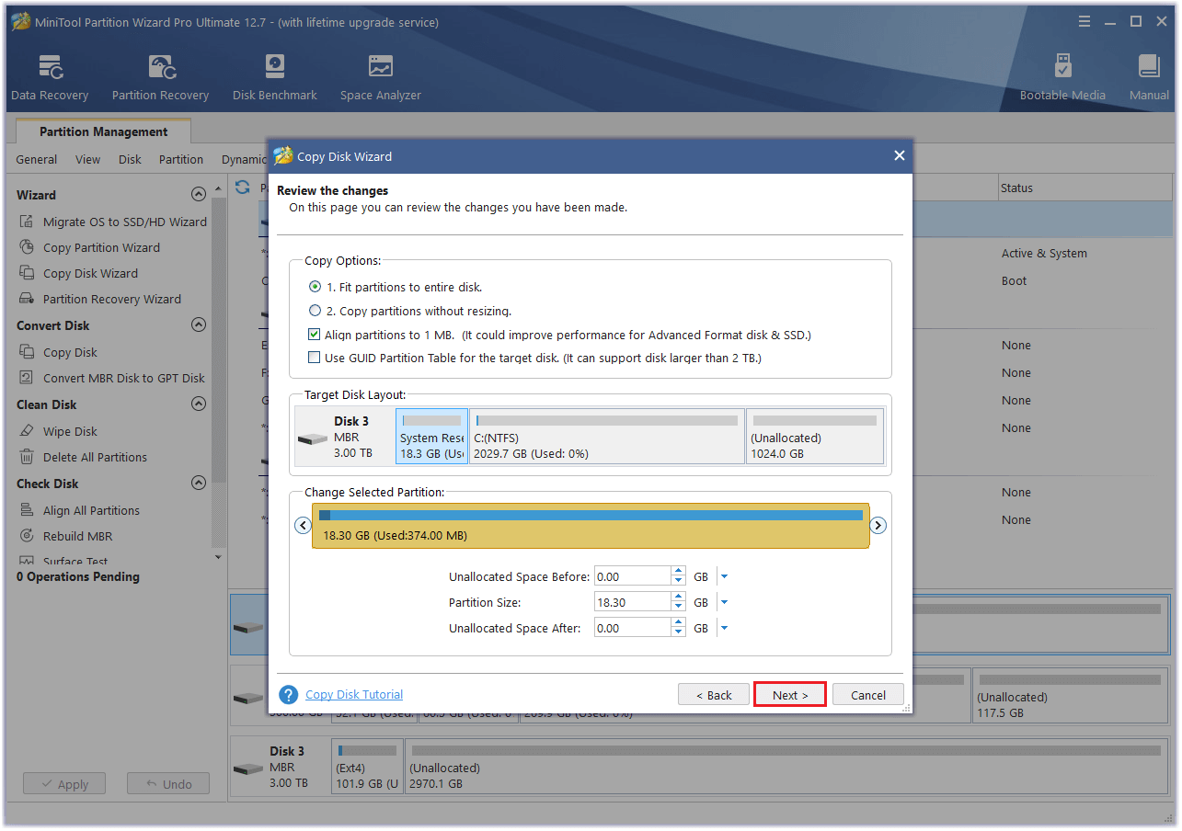The height and width of the screenshot is (831, 1182).
Task: Select Copy partitions without resizing option
Action: click(316, 311)
